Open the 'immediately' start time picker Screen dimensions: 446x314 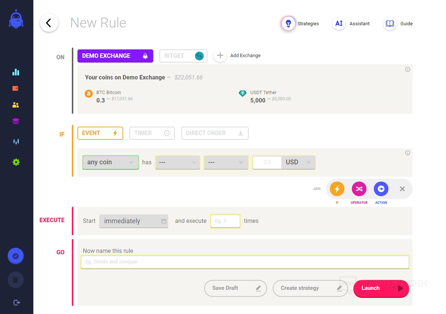tap(133, 221)
